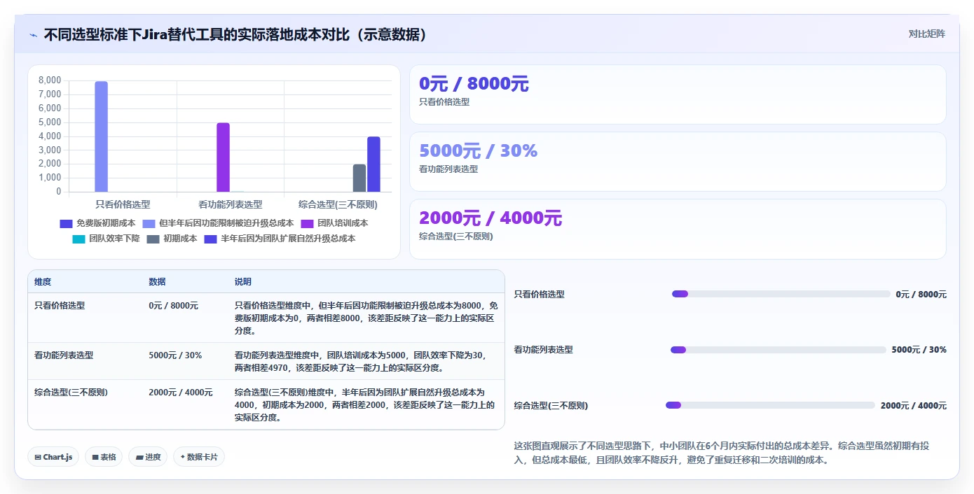
Task: Select the 2000元 / 4000元 data card
Action: tap(678, 229)
